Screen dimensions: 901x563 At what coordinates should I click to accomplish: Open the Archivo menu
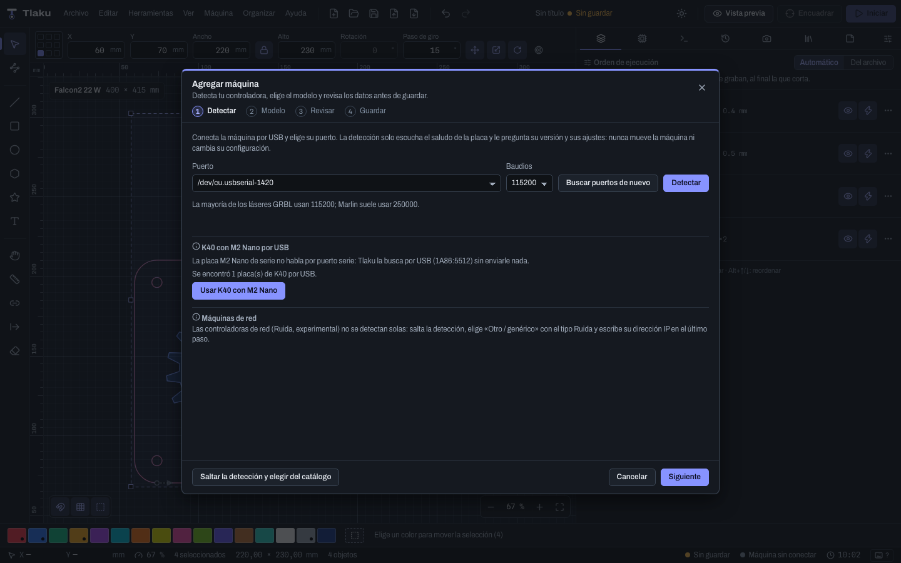click(76, 13)
